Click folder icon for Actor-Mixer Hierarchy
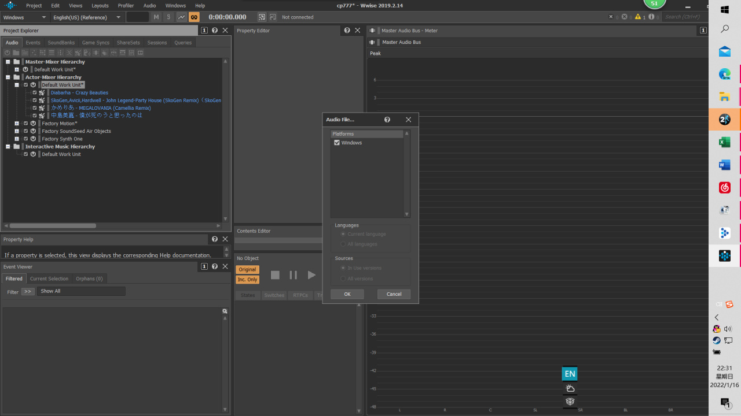Viewport: 741px width, 416px height. click(16, 77)
